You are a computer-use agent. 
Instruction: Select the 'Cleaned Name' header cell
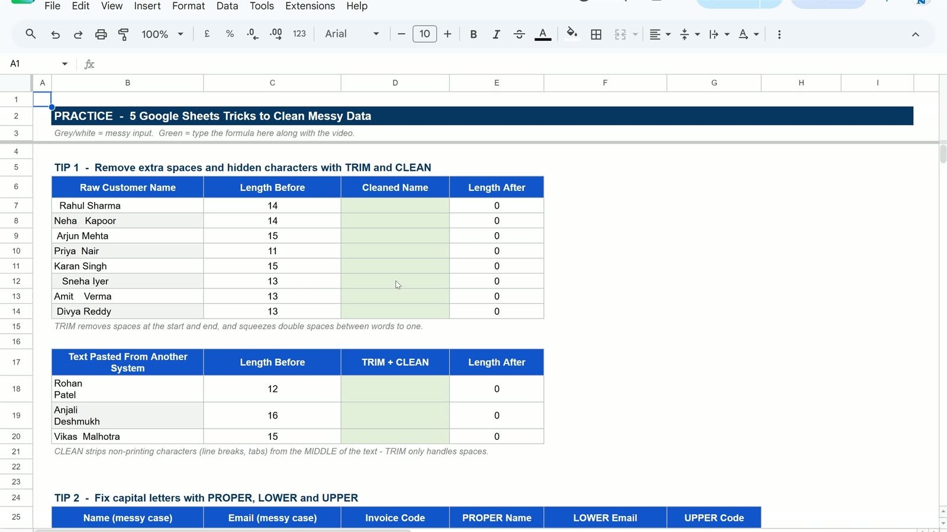pyautogui.click(x=395, y=187)
